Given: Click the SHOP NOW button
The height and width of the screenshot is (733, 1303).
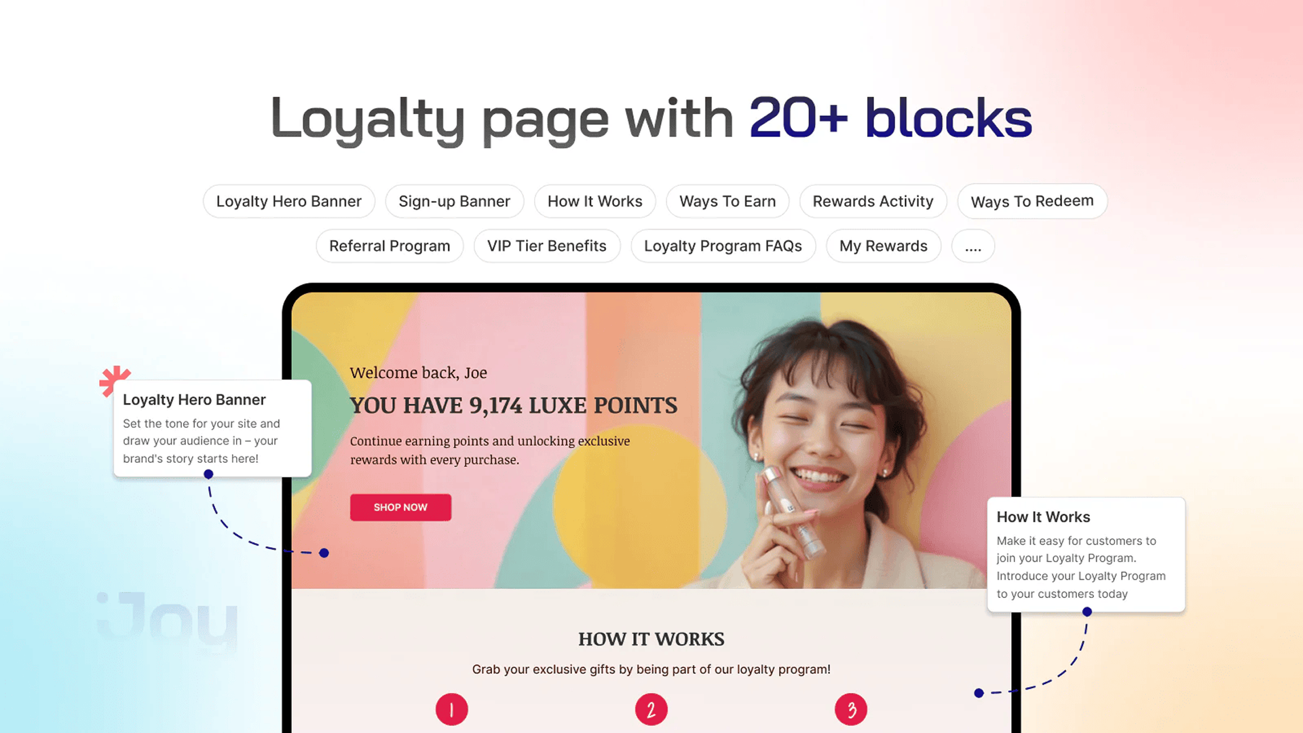Looking at the screenshot, I should [400, 508].
